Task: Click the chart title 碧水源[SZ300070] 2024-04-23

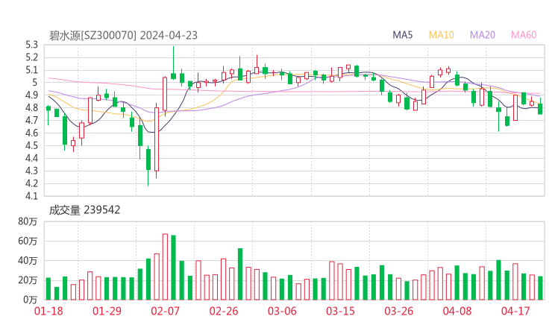Action: [x=123, y=35]
